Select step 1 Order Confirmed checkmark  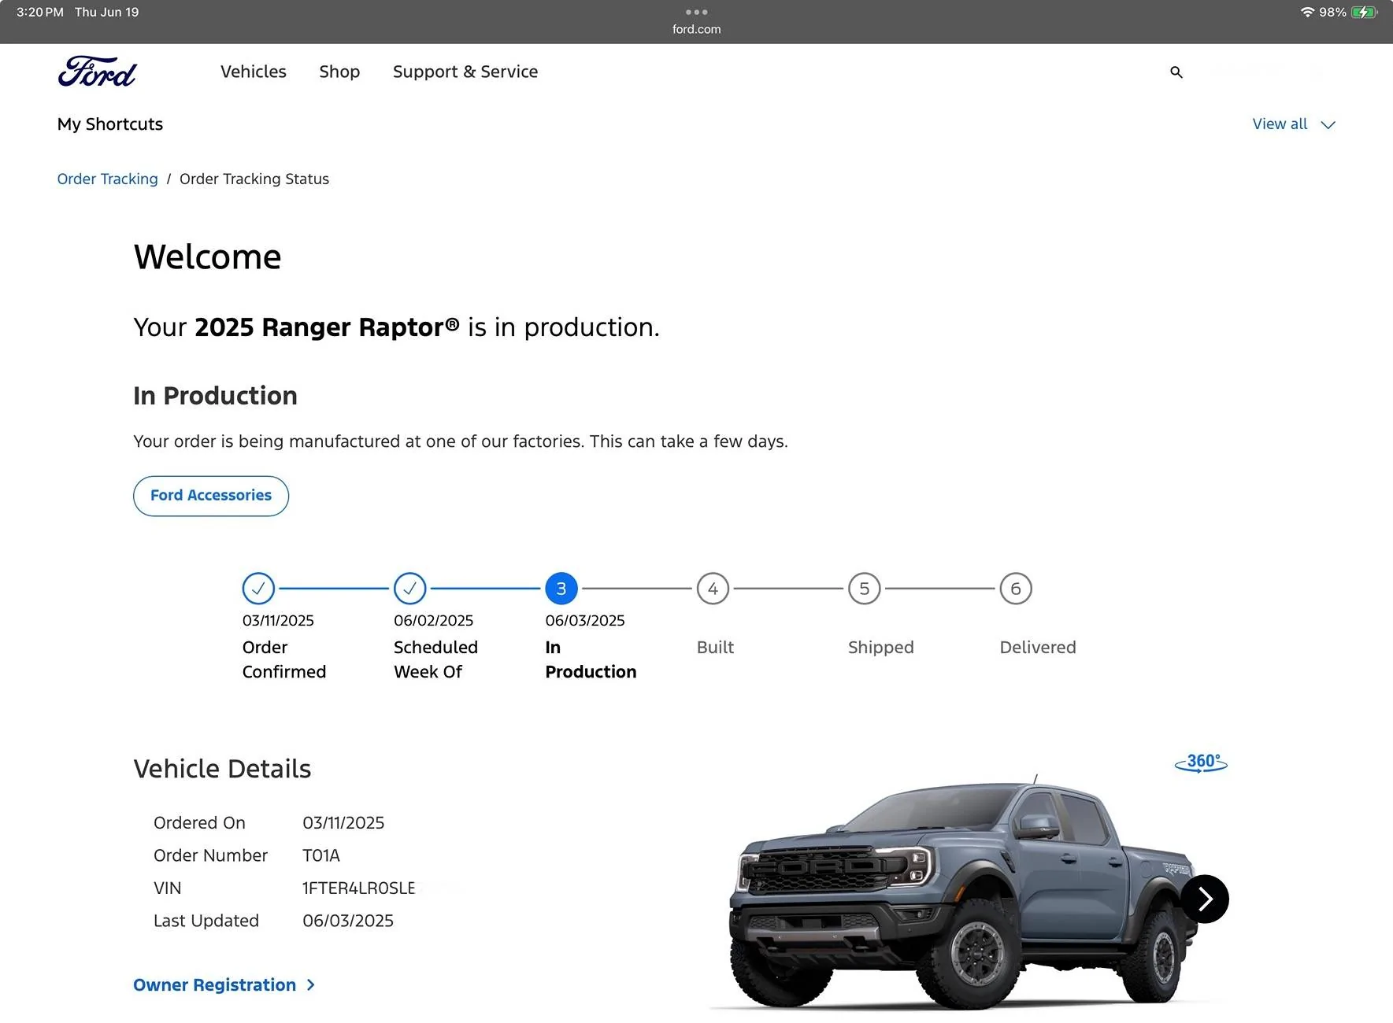tap(258, 588)
